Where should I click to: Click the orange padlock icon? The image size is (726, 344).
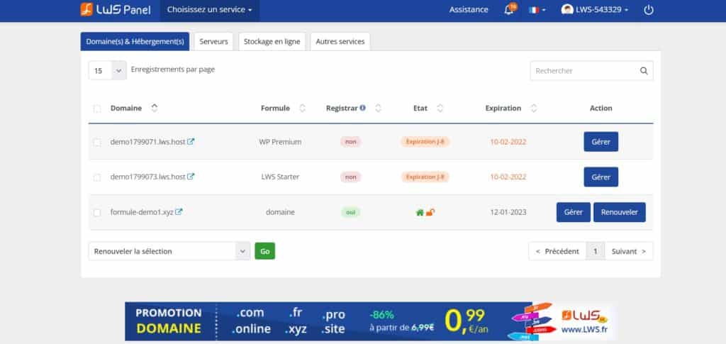pyautogui.click(x=431, y=212)
